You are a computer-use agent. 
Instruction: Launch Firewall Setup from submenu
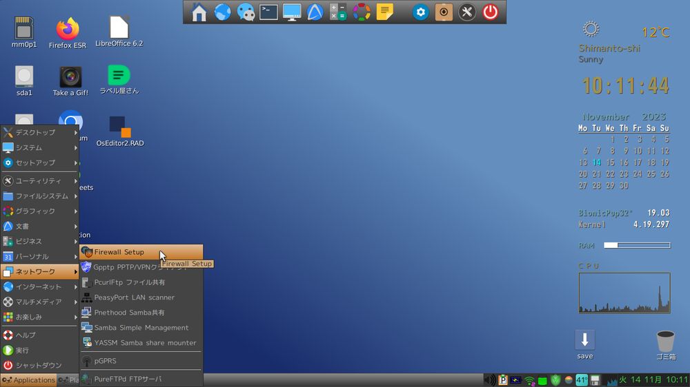(141, 252)
